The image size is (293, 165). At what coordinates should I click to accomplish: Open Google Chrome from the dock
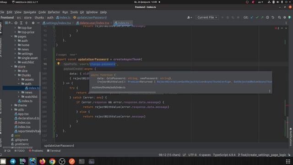(52, 161)
